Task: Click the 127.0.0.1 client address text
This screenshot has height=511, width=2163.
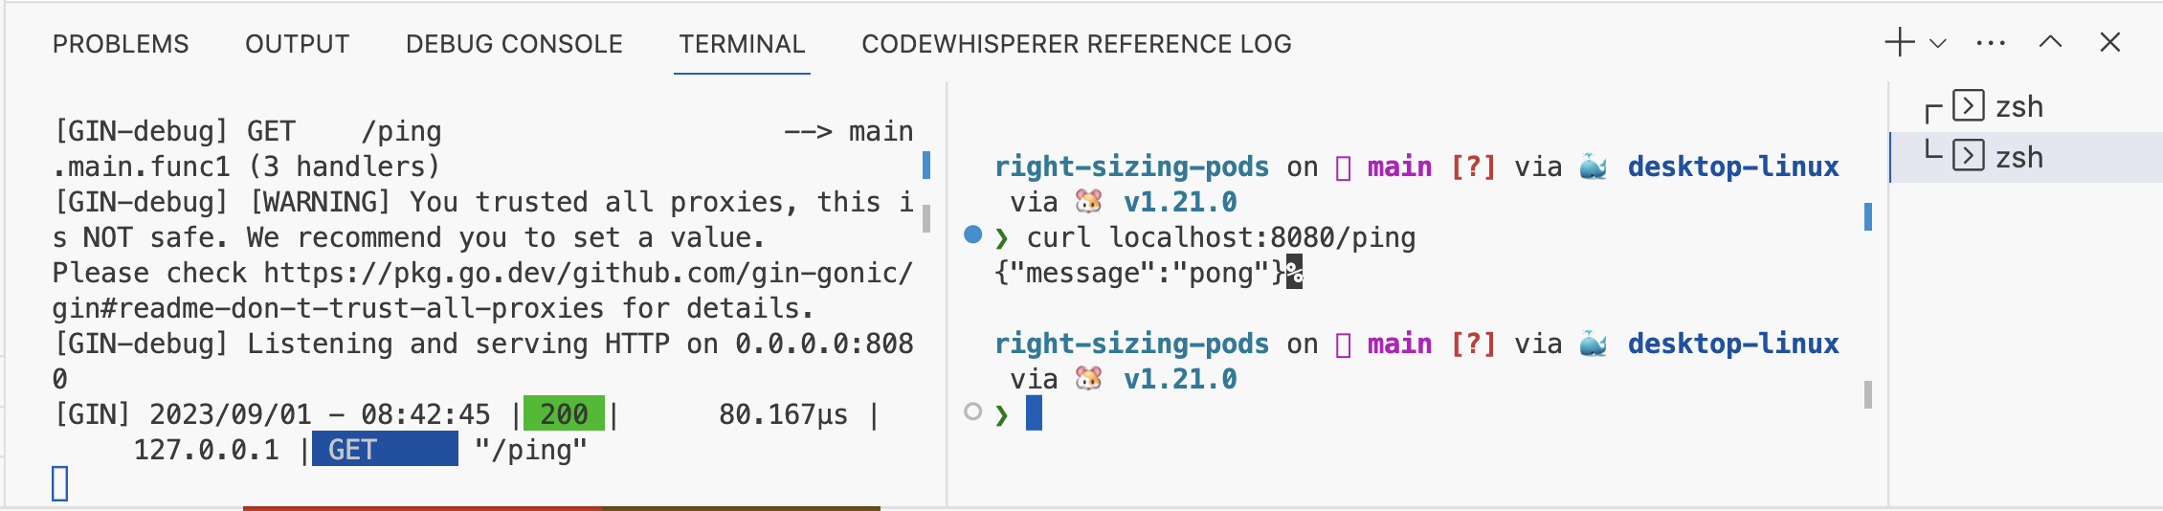Action: 206,450
